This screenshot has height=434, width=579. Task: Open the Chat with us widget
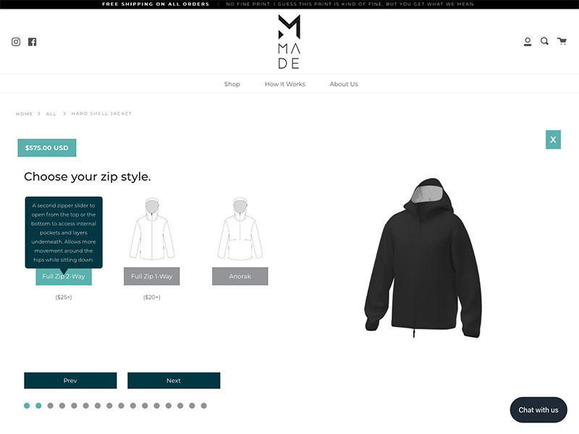coord(538,410)
